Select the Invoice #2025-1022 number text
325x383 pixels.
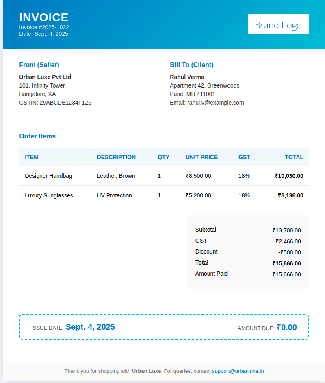(x=44, y=27)
